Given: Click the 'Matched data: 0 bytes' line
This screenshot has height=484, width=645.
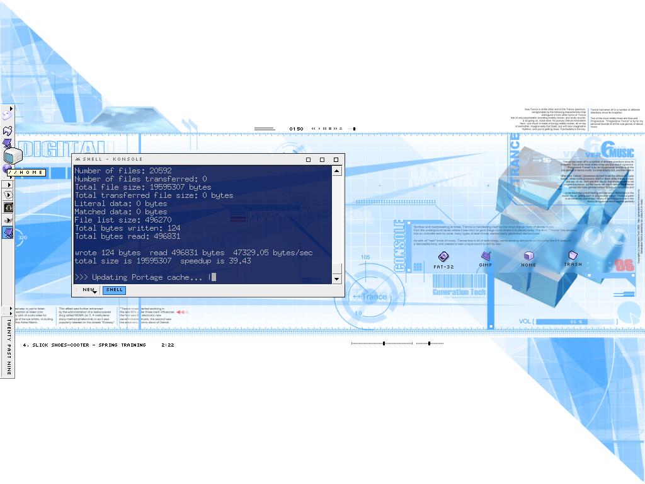Looking at the screenshot, I should point(121,212).
